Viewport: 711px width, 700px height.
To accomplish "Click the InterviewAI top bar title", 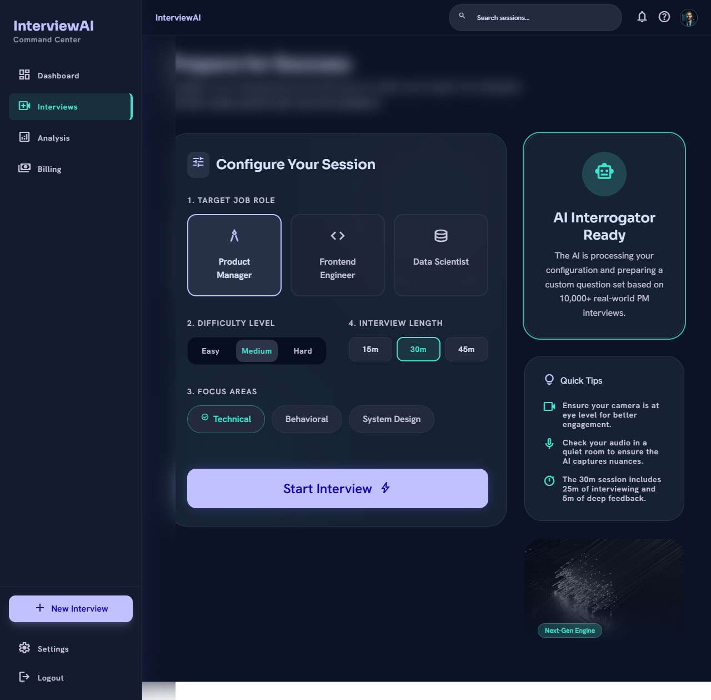I will click(178, 18).
